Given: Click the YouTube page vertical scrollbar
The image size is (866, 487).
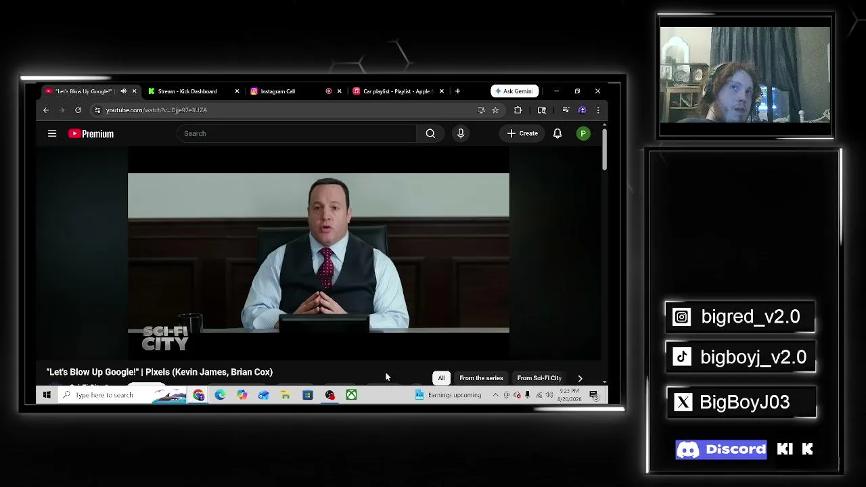Looking at the screenshot, I should pos(604,149).
